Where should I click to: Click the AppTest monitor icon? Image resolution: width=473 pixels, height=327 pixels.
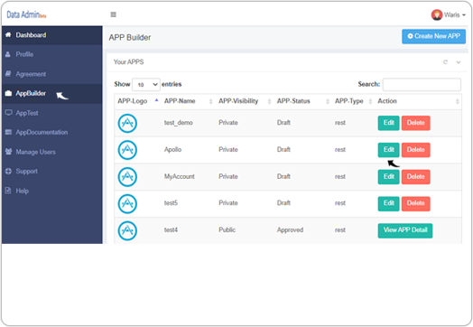click(x=8, y=113)
